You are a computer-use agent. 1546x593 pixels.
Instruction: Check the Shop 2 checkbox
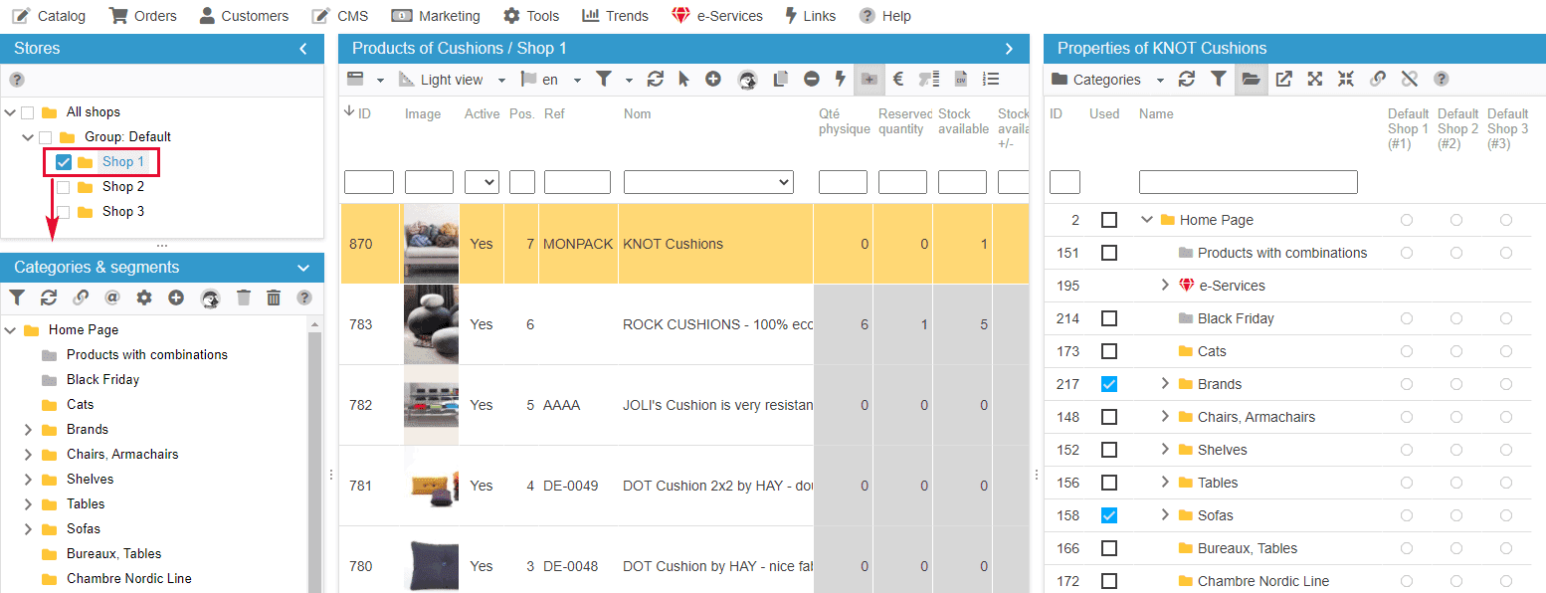[64, 187]
